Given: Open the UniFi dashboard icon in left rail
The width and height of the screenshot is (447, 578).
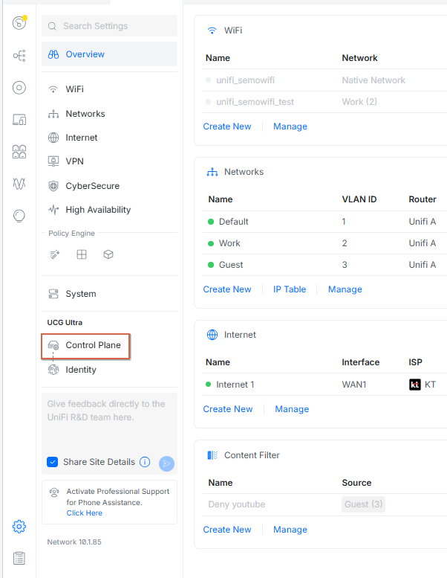Looking at the screenshot, I should (19, 23).
